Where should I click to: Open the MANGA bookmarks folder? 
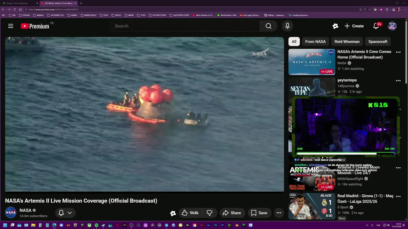38,15
